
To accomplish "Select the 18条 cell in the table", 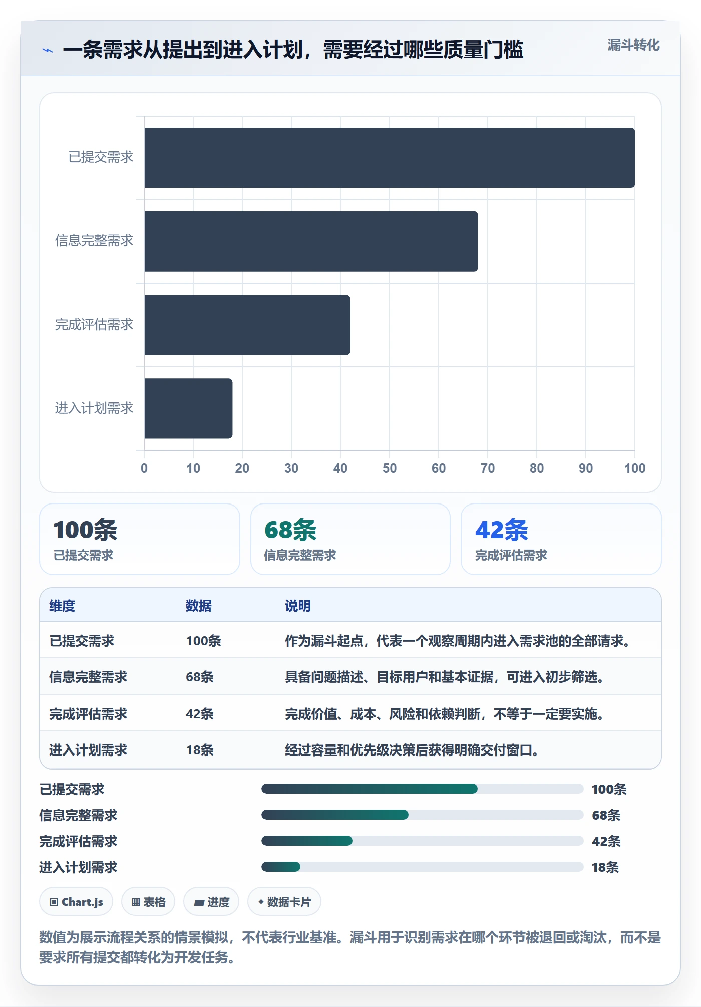I will click(200, 750).
